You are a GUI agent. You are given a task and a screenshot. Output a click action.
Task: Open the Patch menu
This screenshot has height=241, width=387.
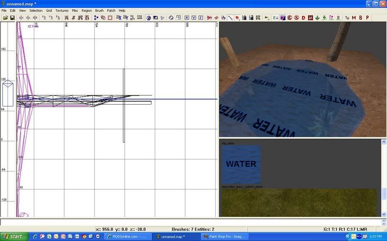tap(111, 10)
